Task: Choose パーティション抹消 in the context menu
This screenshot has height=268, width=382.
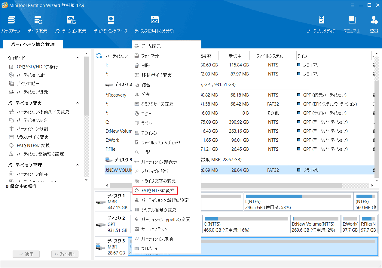Action: pos(167,239)
